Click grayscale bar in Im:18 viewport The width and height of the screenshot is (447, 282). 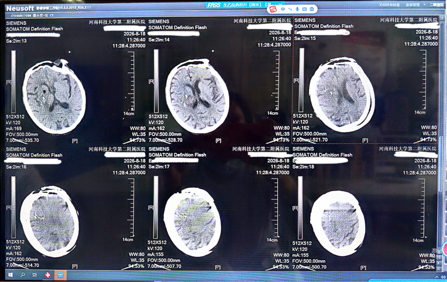pyautogui.click(x=300, y=208)
